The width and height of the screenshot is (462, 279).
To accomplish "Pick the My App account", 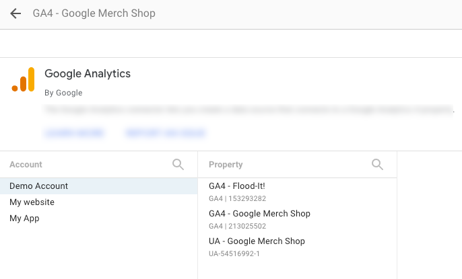I will [24, 218].
